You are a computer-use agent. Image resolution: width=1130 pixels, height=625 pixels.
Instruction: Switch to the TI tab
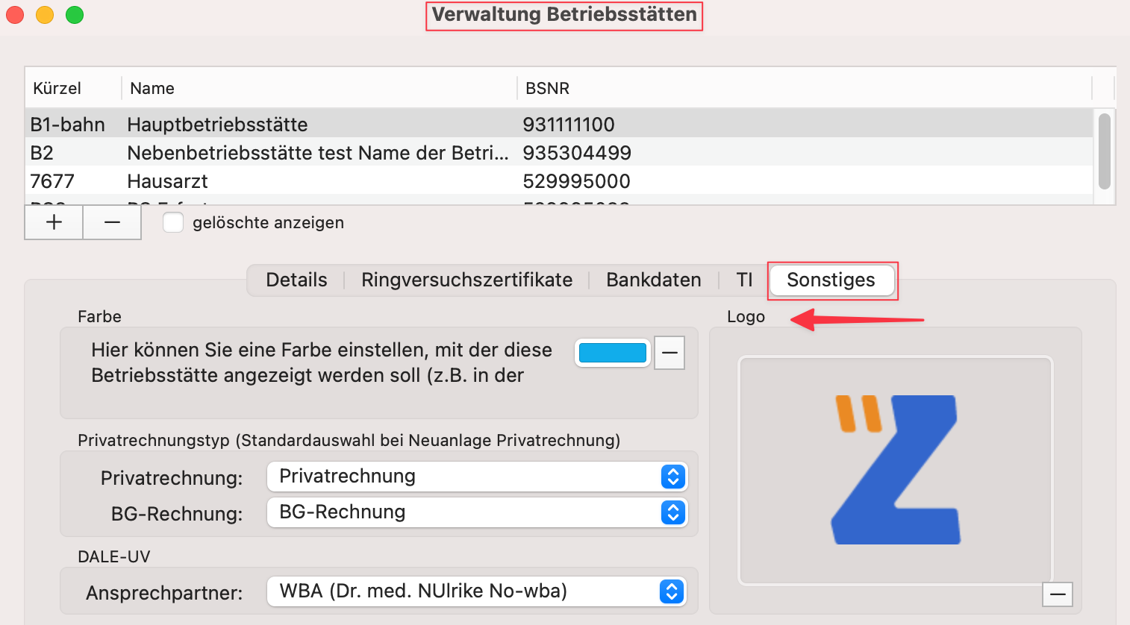pos(744,280)
